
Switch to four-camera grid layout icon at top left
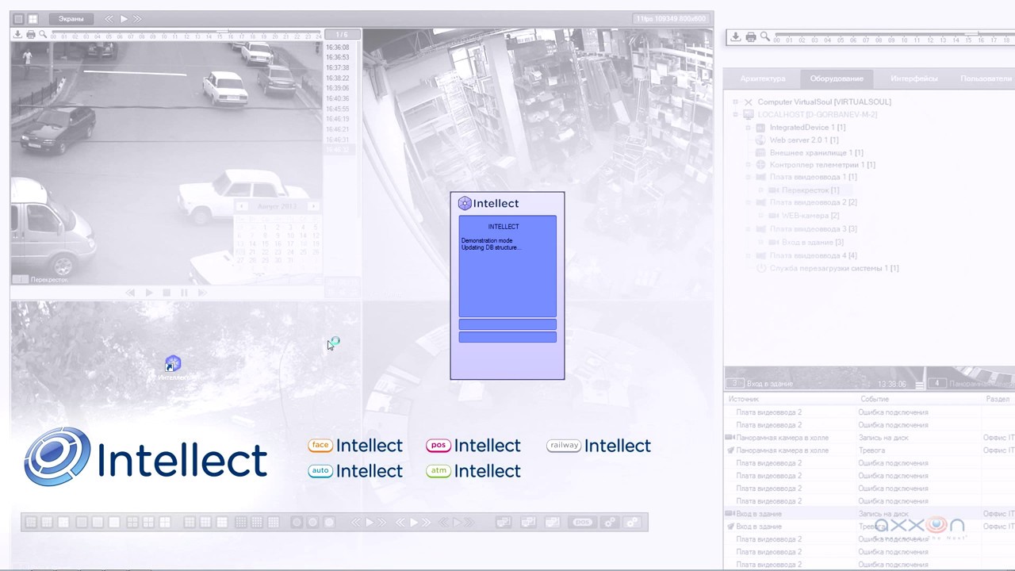pos(33,18)
